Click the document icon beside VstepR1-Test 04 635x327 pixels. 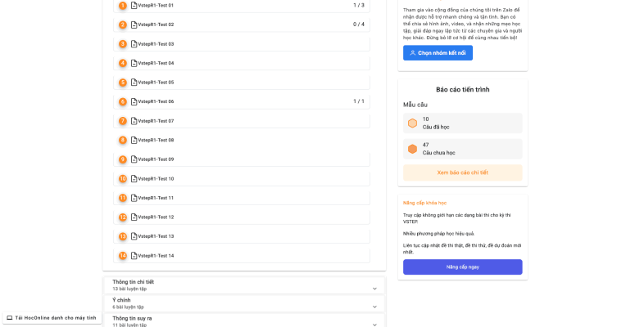coord(134,63)
